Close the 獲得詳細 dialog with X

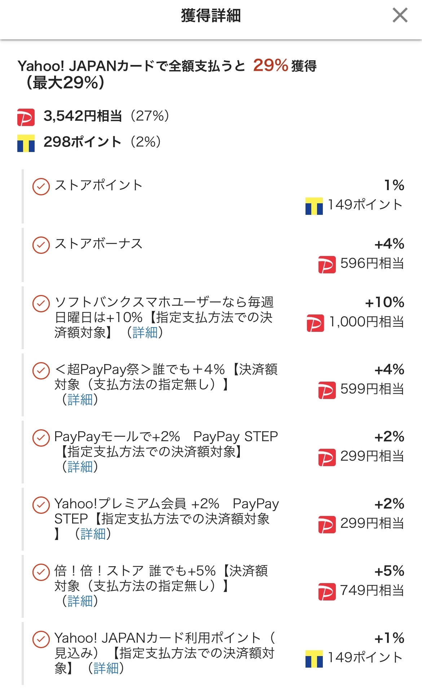(x=400, y=16)
